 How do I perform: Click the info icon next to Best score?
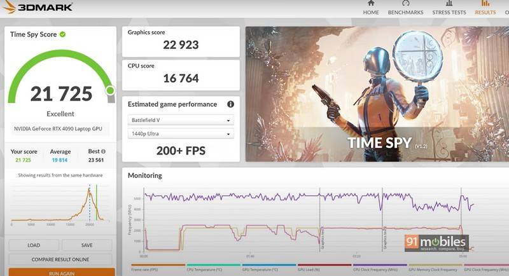102,152
